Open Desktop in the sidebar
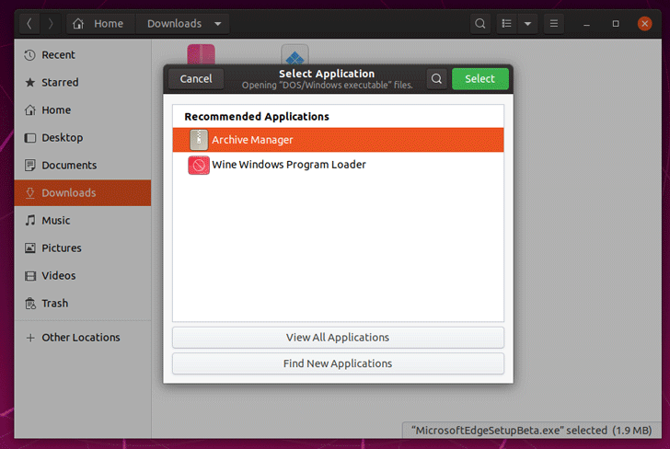Viewport: 670px width, 449px height. click(83, 138)
